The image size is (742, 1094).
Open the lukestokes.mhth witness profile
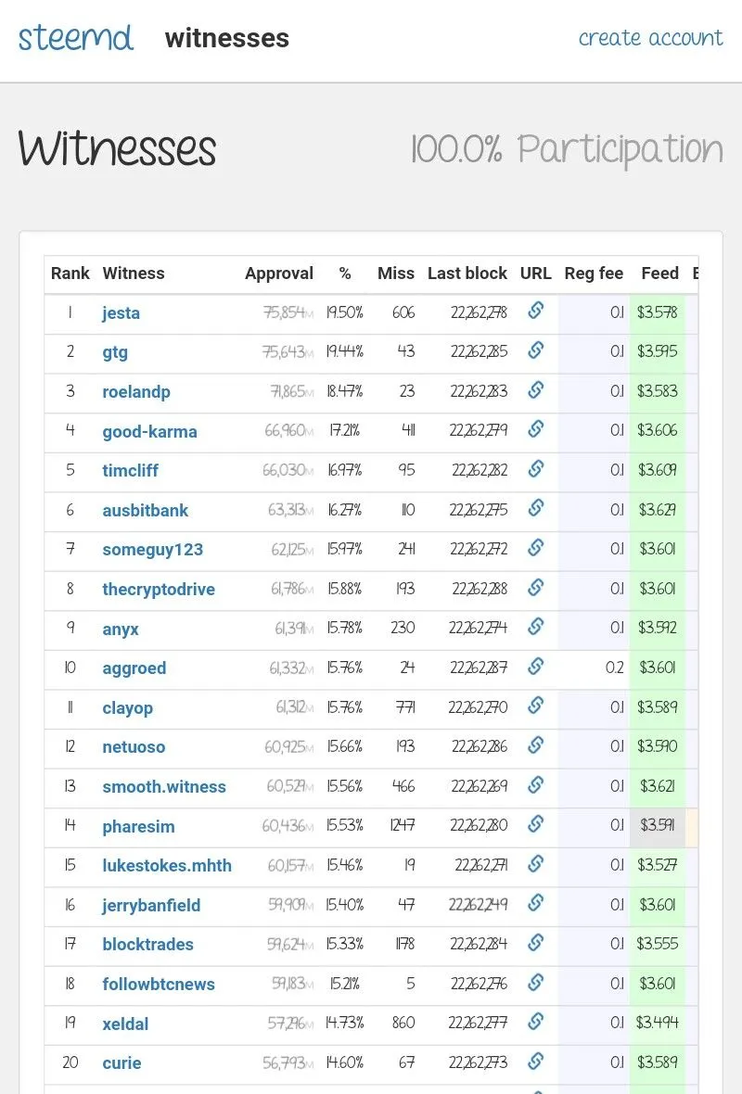167,866
